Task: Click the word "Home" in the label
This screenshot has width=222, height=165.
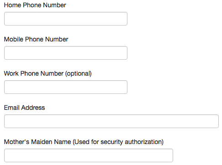Action: coord(12,5)
